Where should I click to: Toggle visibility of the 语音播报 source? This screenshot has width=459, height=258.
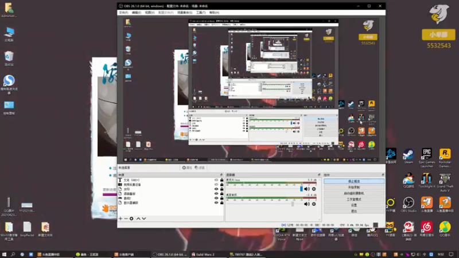pos(216,194)
